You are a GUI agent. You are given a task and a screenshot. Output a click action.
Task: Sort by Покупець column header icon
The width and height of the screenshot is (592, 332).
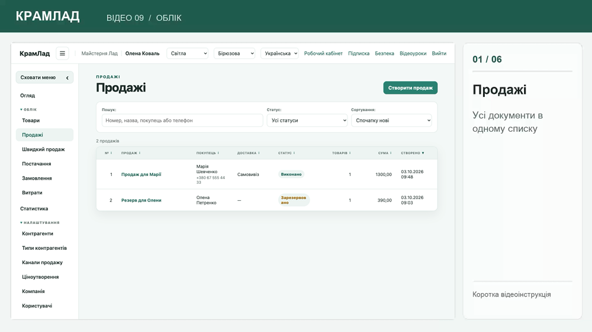point(218,153)
